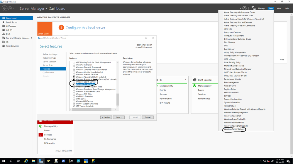Click the forward navigation arrow
Screen dimensions: 293x164
(9, 8)
